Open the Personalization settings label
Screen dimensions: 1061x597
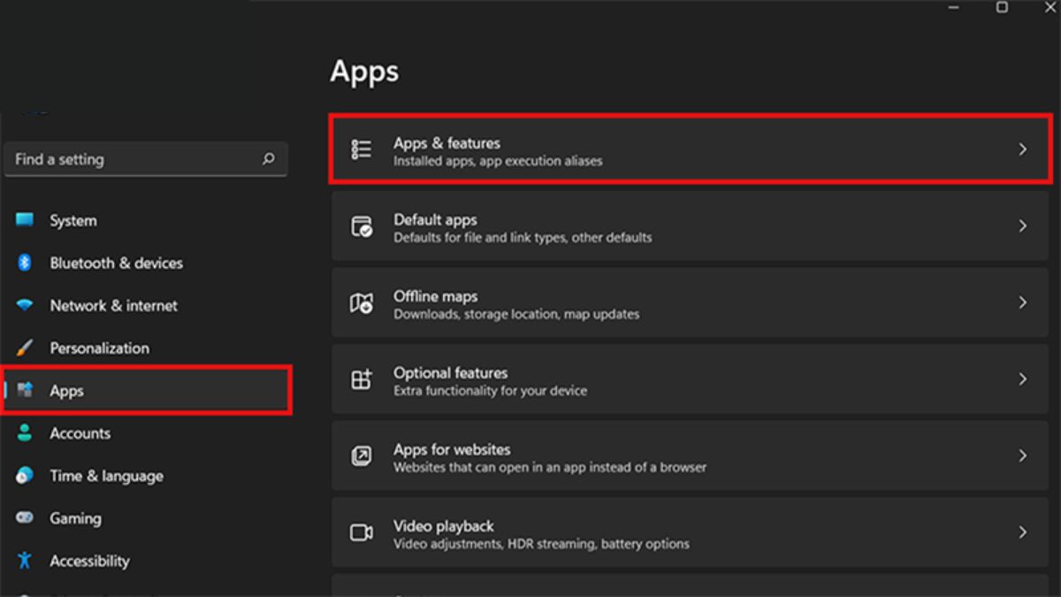point(99,348)
